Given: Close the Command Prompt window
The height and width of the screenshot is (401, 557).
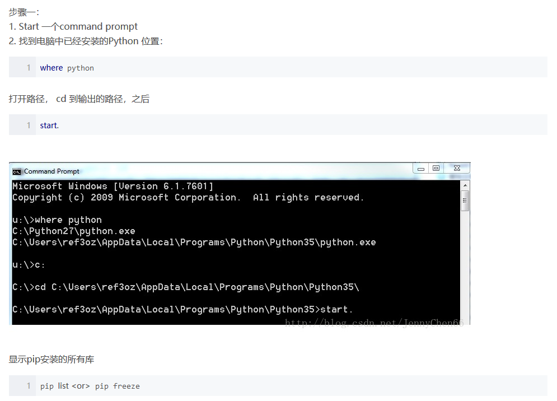Looking at the screenshot, I should coord(457,168).
